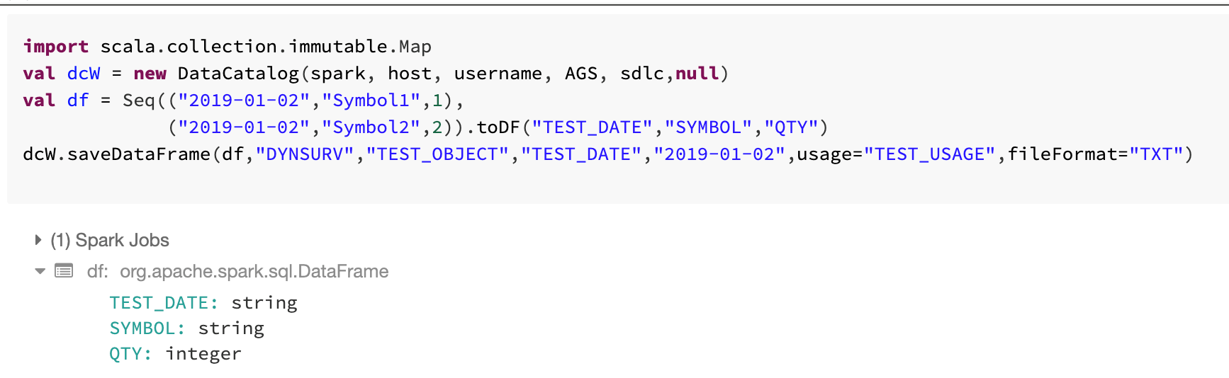Click the "DYNSURV" string argument
The width and height of the screenshot is (1229, 378).
point(305,154)
